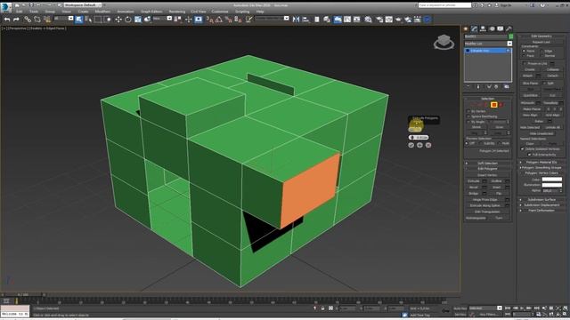The image size is (570, 320).
Task: Click the Redo arrow in main toolbar
Action: tap(16, 20)
